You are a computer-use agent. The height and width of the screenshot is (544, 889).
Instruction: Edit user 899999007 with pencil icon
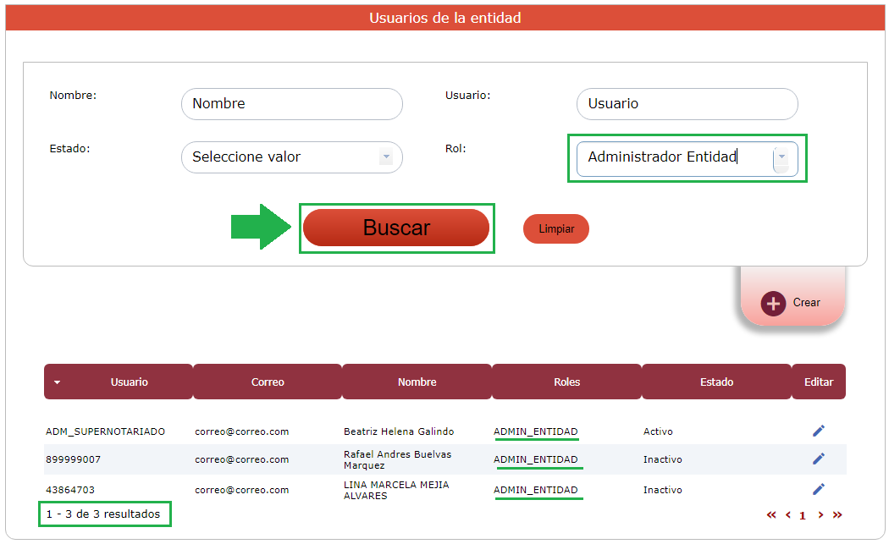point(818,459)
